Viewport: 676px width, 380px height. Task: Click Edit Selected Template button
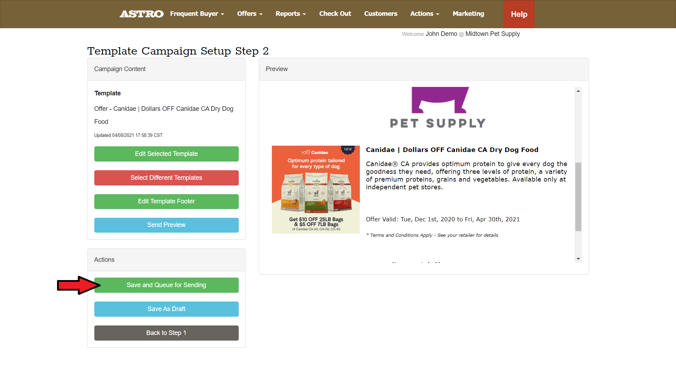point(166,154)
